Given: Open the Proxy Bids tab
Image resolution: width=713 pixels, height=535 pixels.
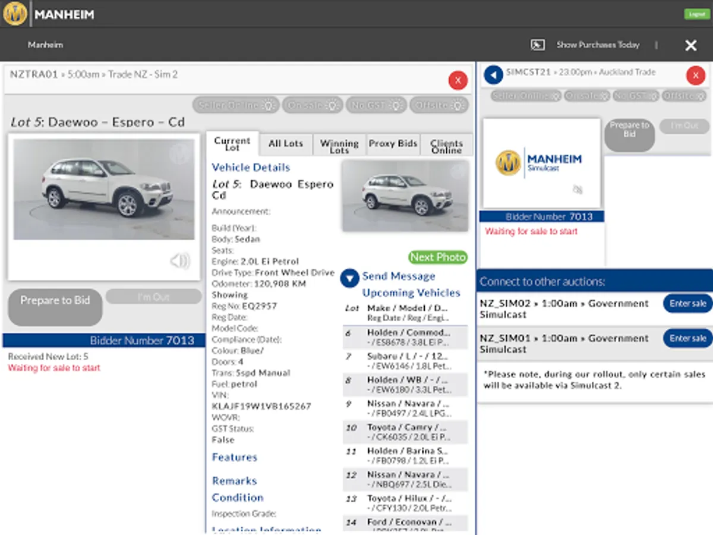Looking at the screenshot, I should tap(393, 144).
